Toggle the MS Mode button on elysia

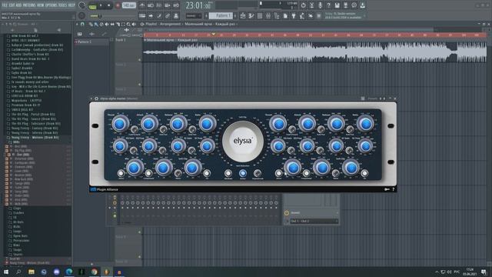pyautogui.click(x=228, y=173)
